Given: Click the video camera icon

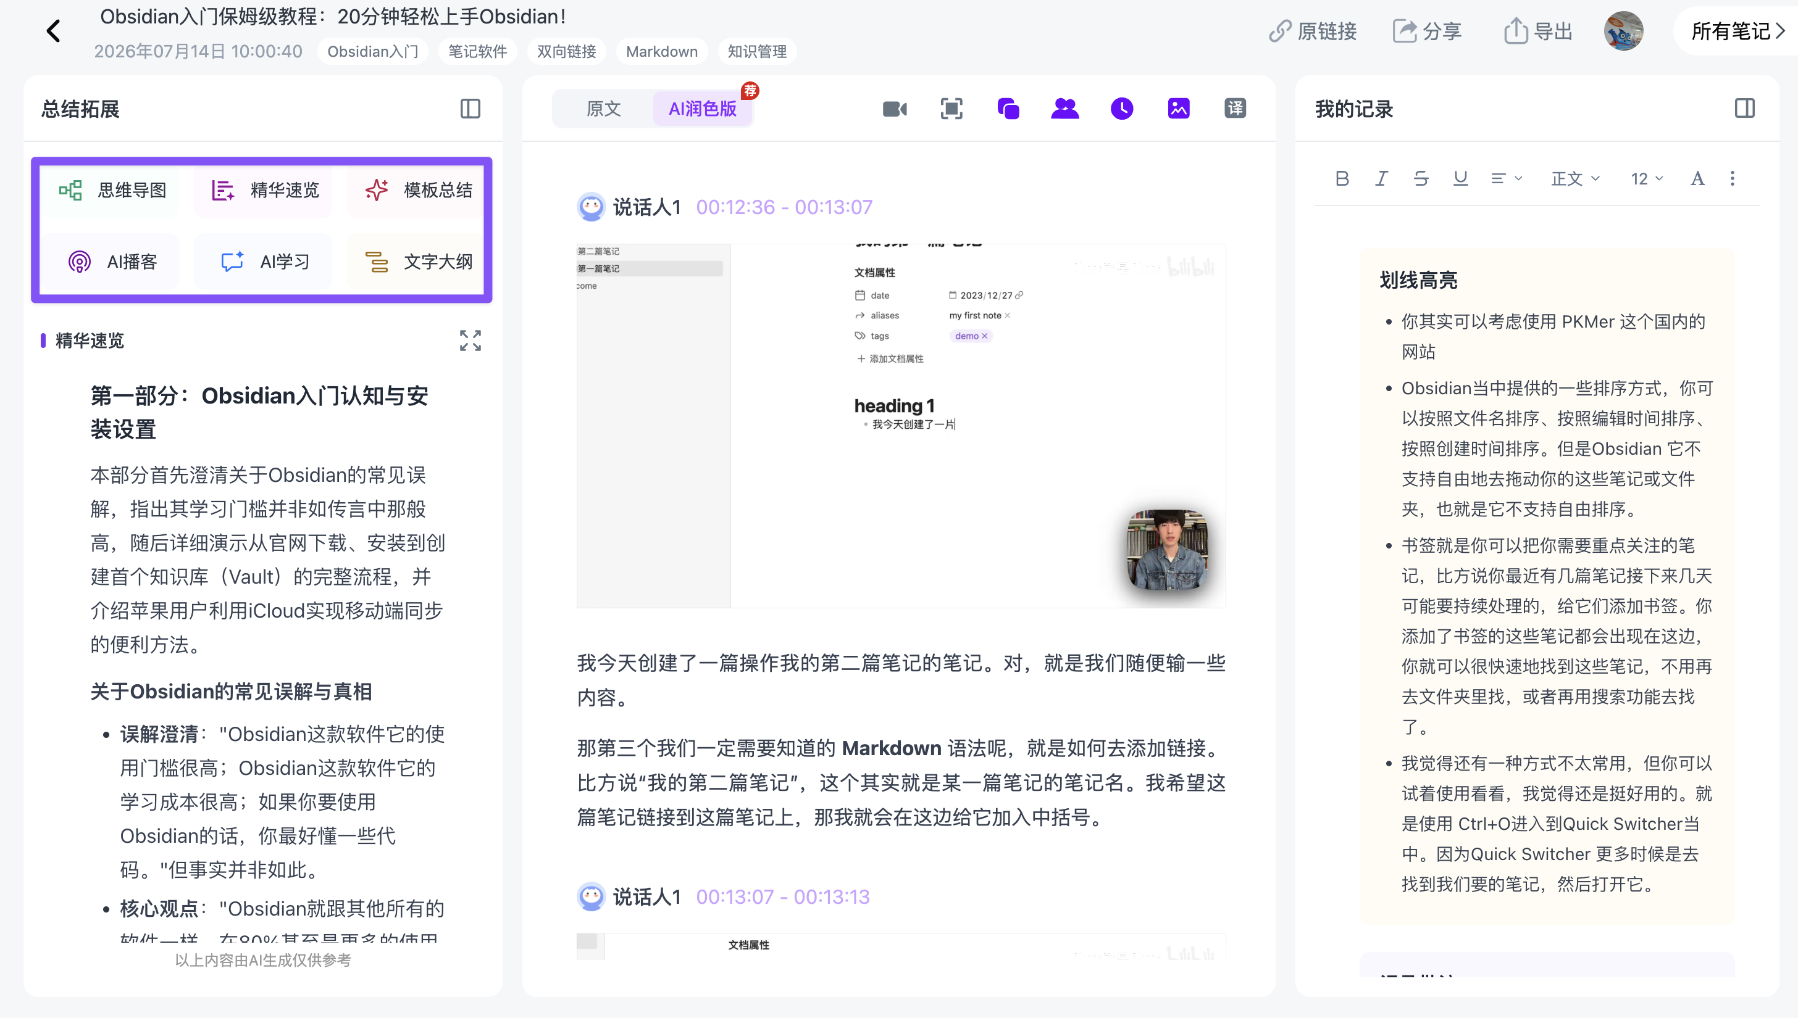Looking at the screenshot, I should click(x=895, y=109).
